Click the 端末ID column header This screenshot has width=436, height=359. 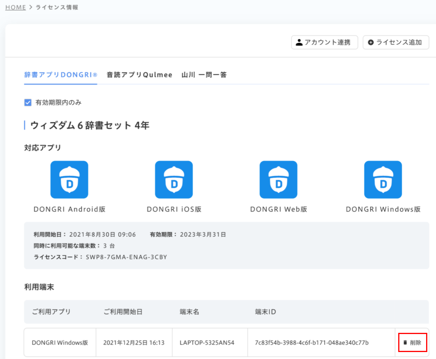266,312
